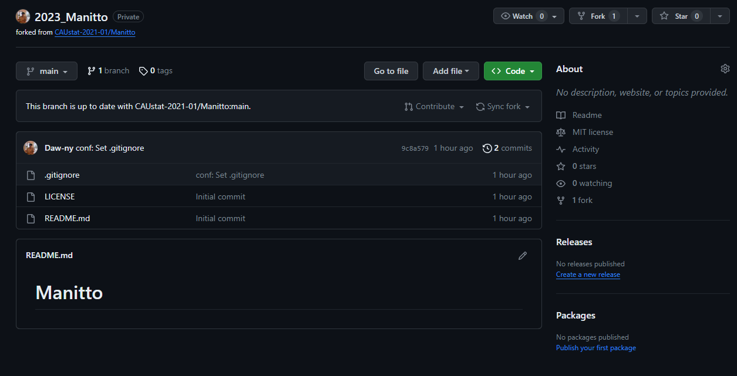Click the scale icon beside MIT license
This screenshot has height=376, width=737.
click(561, 132)
